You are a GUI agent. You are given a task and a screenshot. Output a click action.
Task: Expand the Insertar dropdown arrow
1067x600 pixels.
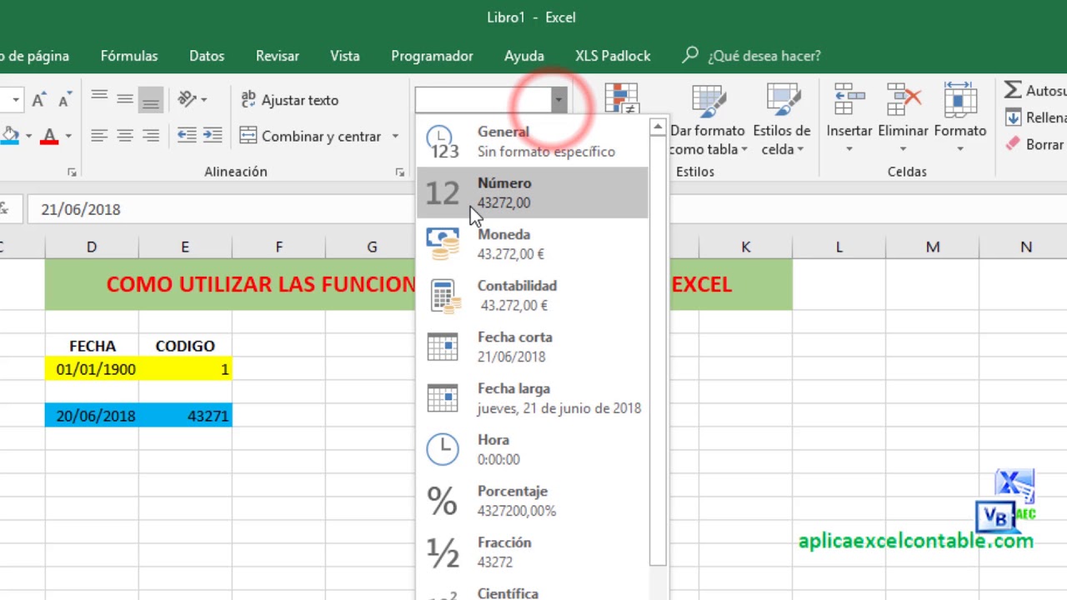[x=849, y=149]
